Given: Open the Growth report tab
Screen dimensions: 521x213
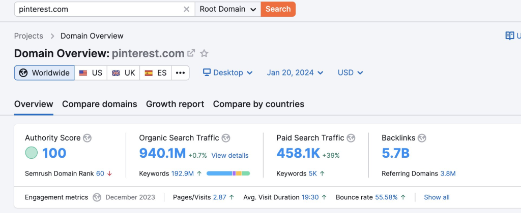Looking at the screenshot, I should coord(175,104).
